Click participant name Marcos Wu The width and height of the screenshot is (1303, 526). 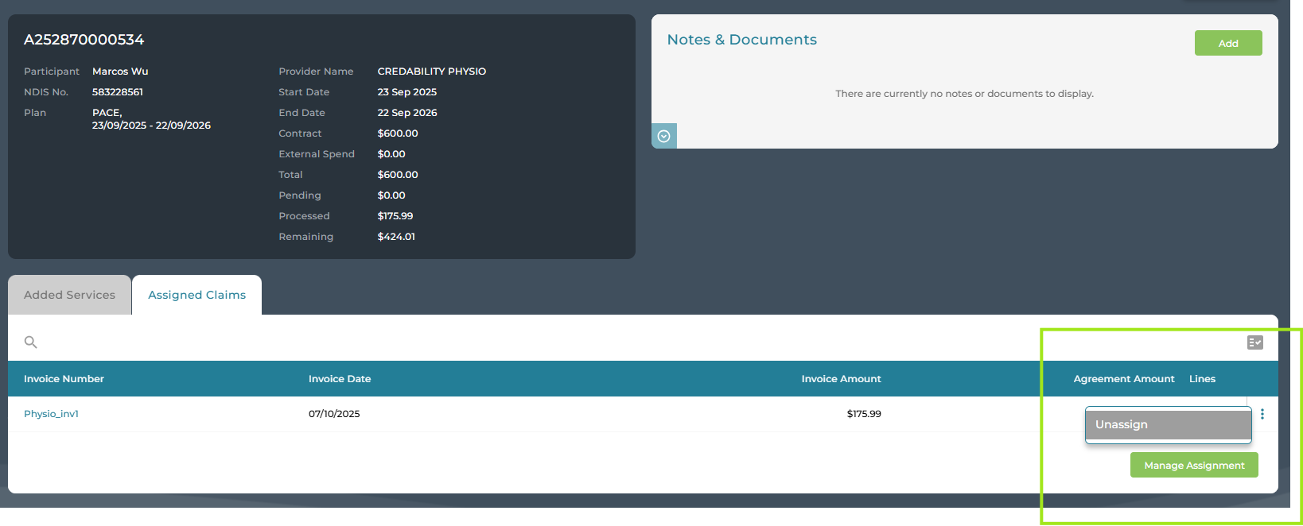[120, 72]
